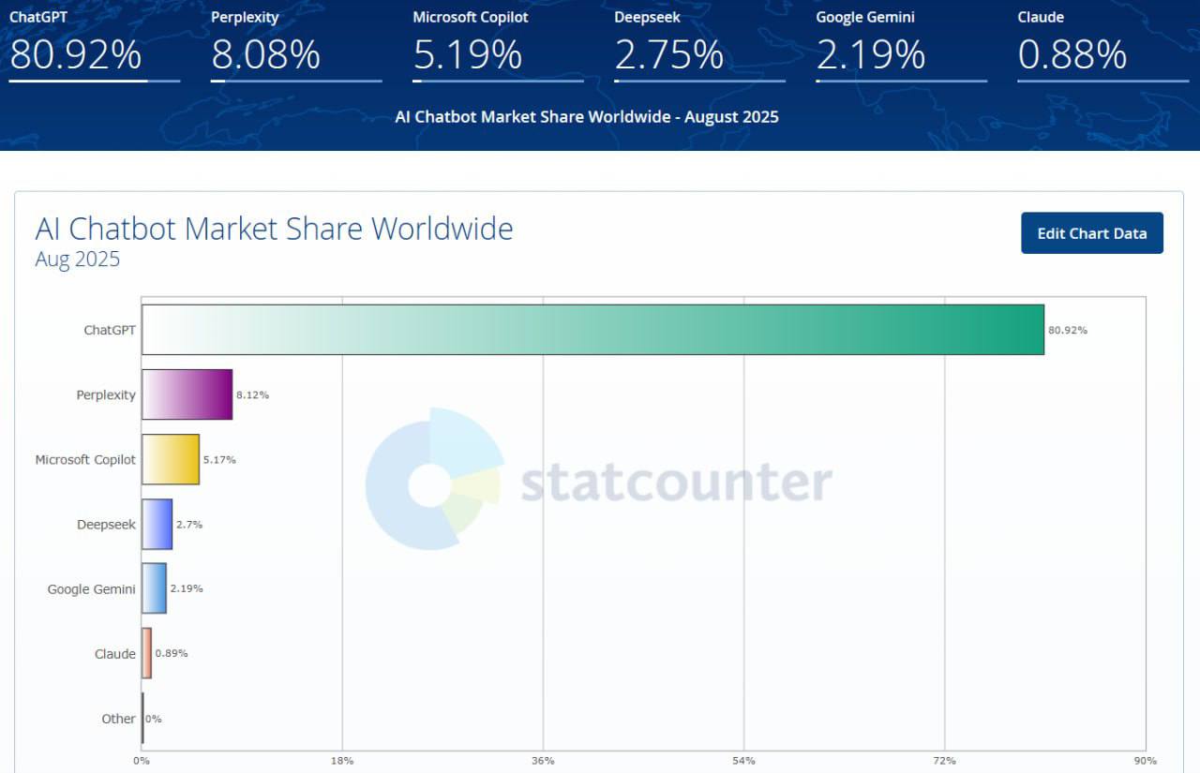
Task: Click the AI Chatbot Market Share Worldwide heading
Action: (x=274, y=229)
